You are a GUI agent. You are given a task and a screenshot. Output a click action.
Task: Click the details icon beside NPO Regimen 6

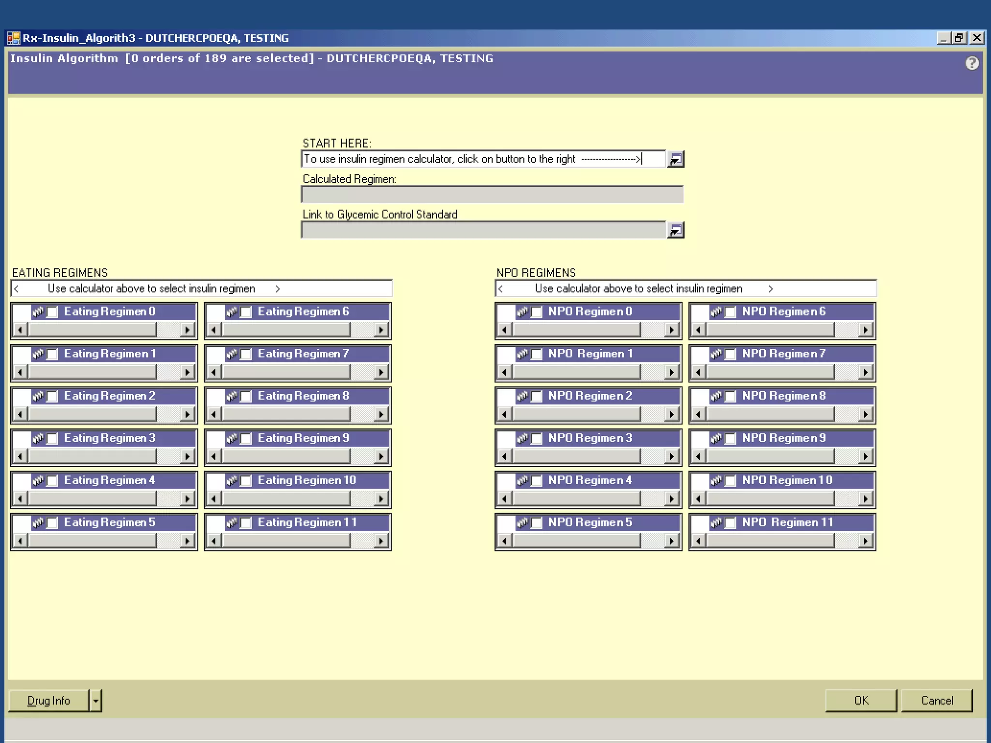point(716,312)
